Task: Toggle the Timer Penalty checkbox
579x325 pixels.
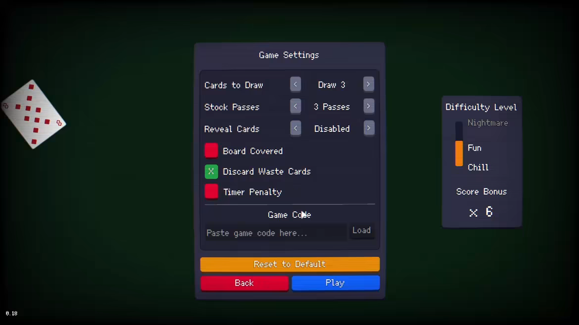Action: pyautogui.click(x=211, y=192)
